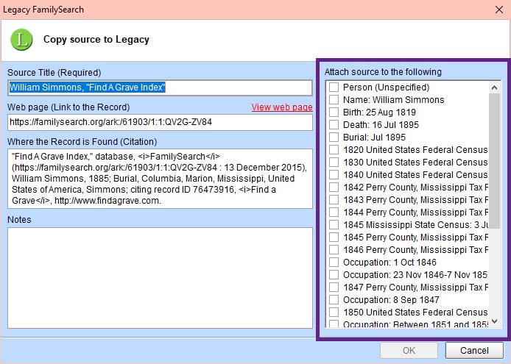
Task: Tick the 1850 United States Federal Census checkbox
Action: pos(334,313)
